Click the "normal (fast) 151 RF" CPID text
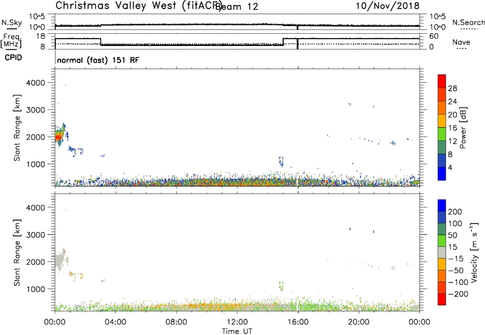The image size is (485, 335). (x=98, y=60)
